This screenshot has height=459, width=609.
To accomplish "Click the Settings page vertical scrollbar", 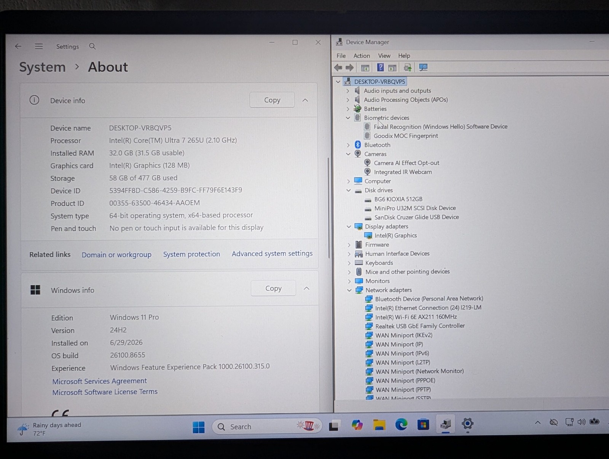I will [328, 208].
